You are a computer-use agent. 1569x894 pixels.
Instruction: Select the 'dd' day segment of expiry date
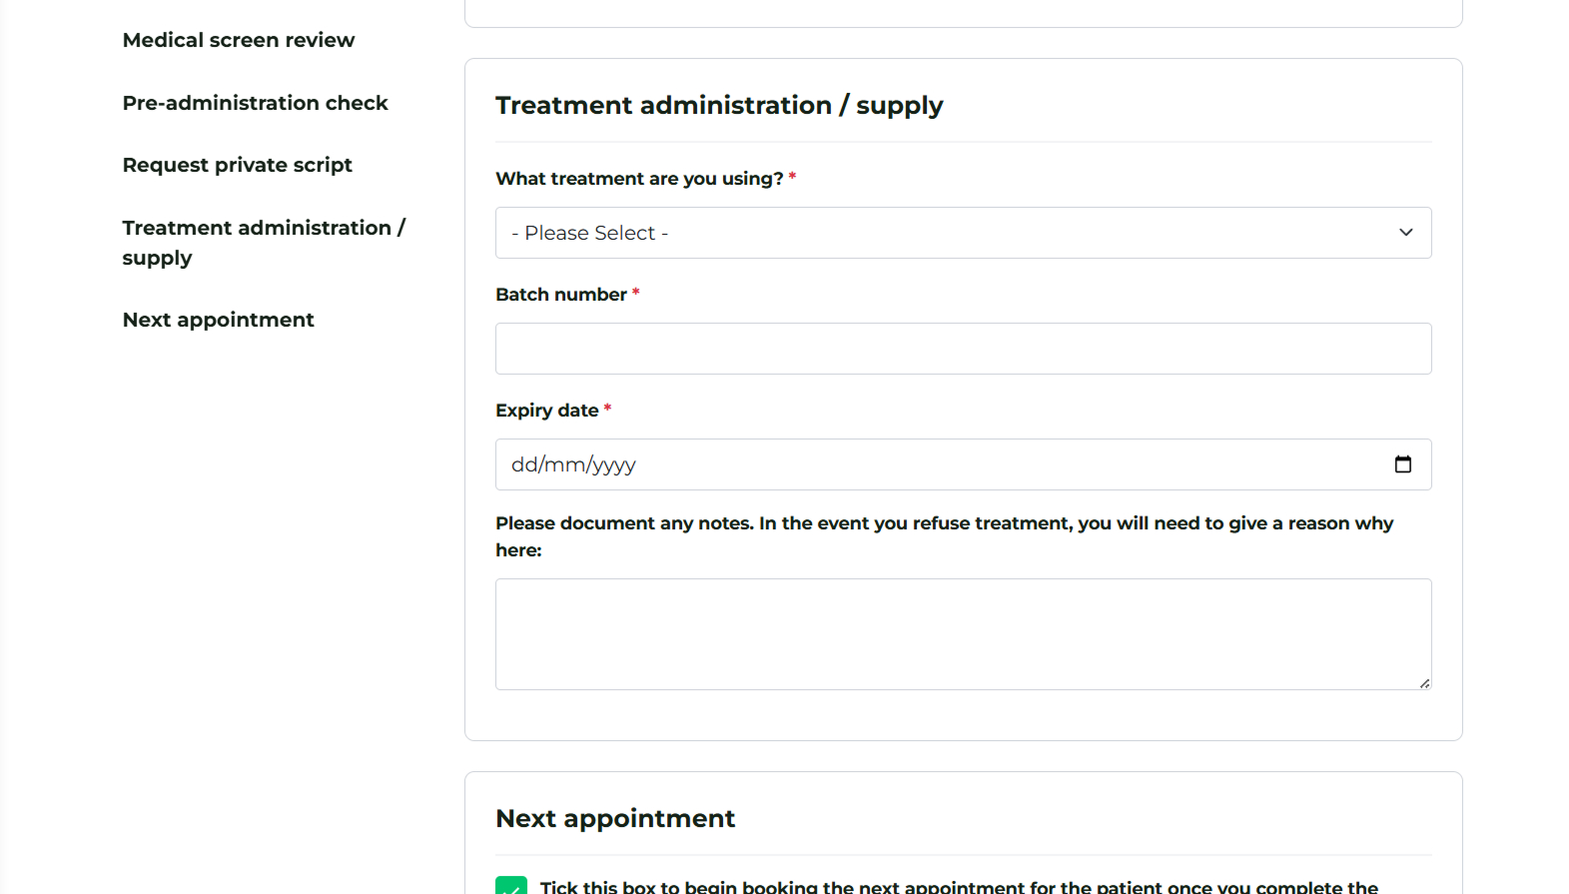point(523,464)
